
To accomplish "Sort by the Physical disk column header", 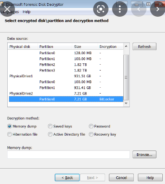I will [x=23, y=47].
